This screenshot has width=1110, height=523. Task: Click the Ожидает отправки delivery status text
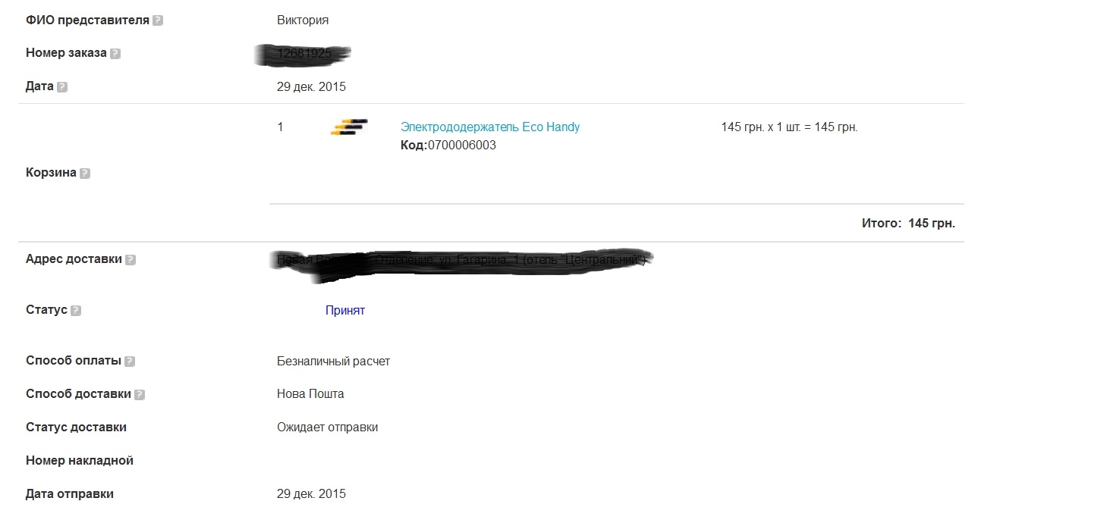[x=328, y=427]
